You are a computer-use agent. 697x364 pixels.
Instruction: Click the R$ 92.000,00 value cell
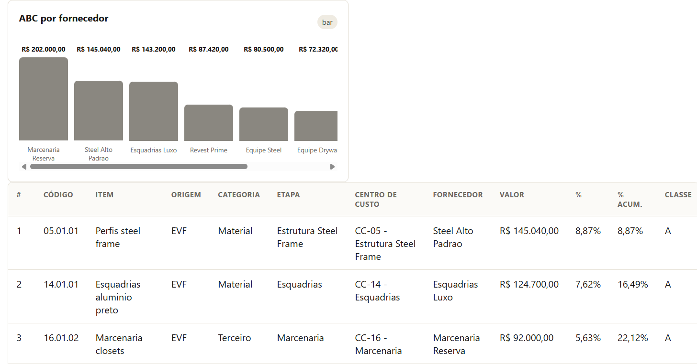(527, 338)
